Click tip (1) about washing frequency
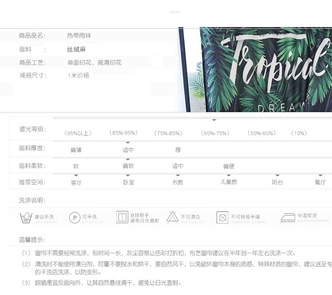This screenshot has height=295, width=332. coord(159,253)
